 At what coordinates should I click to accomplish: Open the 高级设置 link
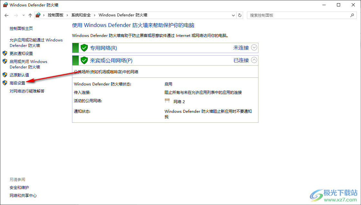point(17,83)
